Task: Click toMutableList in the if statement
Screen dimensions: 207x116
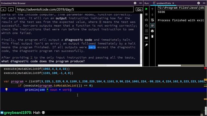Action: pyautogui.click(x=65, y=86)
